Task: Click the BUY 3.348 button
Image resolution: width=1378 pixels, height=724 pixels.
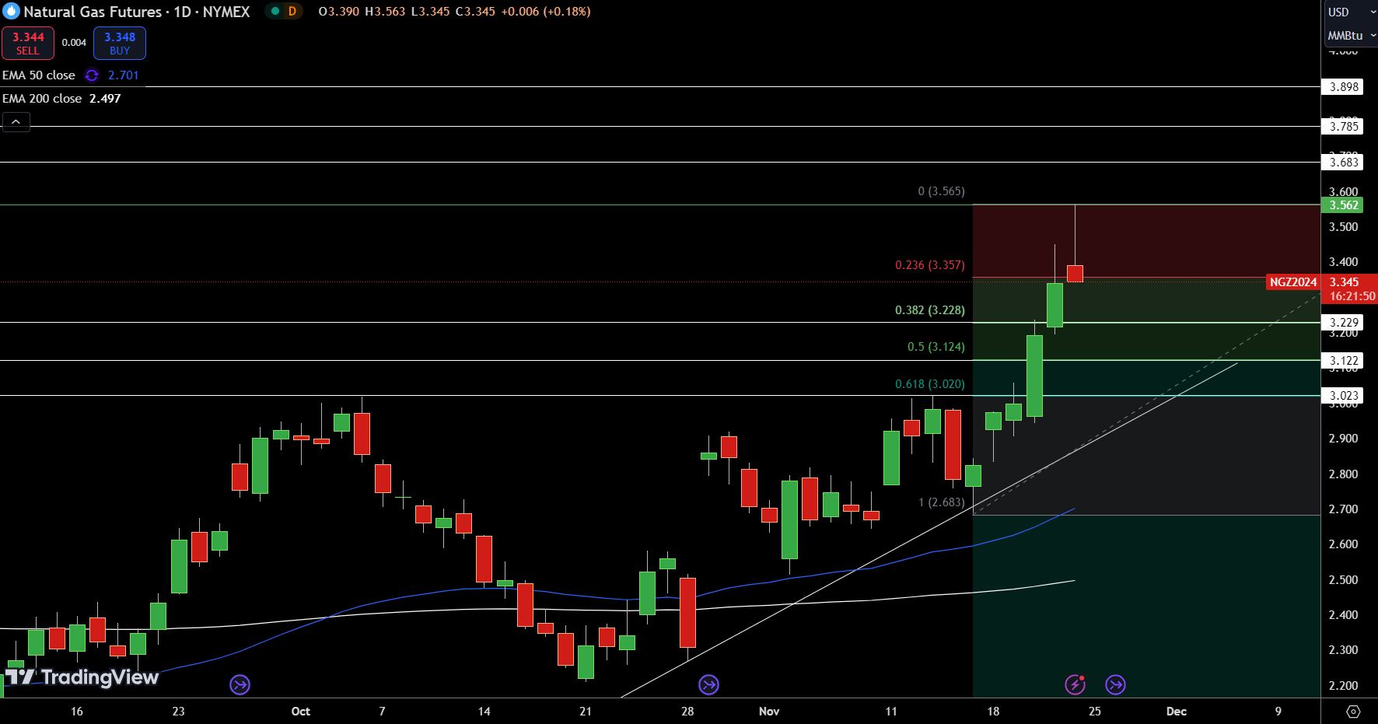Action: (120, 44)
